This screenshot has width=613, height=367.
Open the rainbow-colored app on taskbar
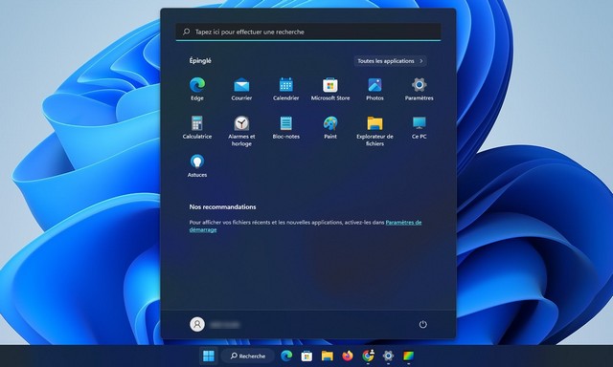coord(408,356)
